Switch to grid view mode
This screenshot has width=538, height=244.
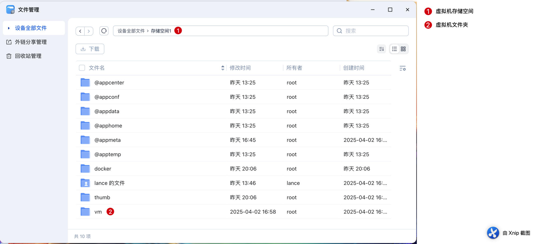pos(403,49)
